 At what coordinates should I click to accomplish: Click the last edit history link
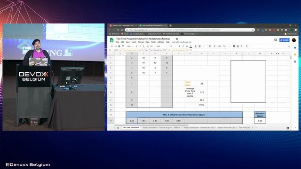click(x=182, y=42)
